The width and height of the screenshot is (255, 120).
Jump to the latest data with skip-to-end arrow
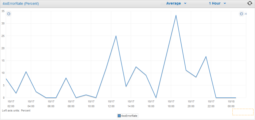(x=245, y=14)
